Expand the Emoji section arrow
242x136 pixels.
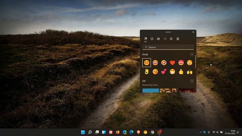(x=192, y=54)
